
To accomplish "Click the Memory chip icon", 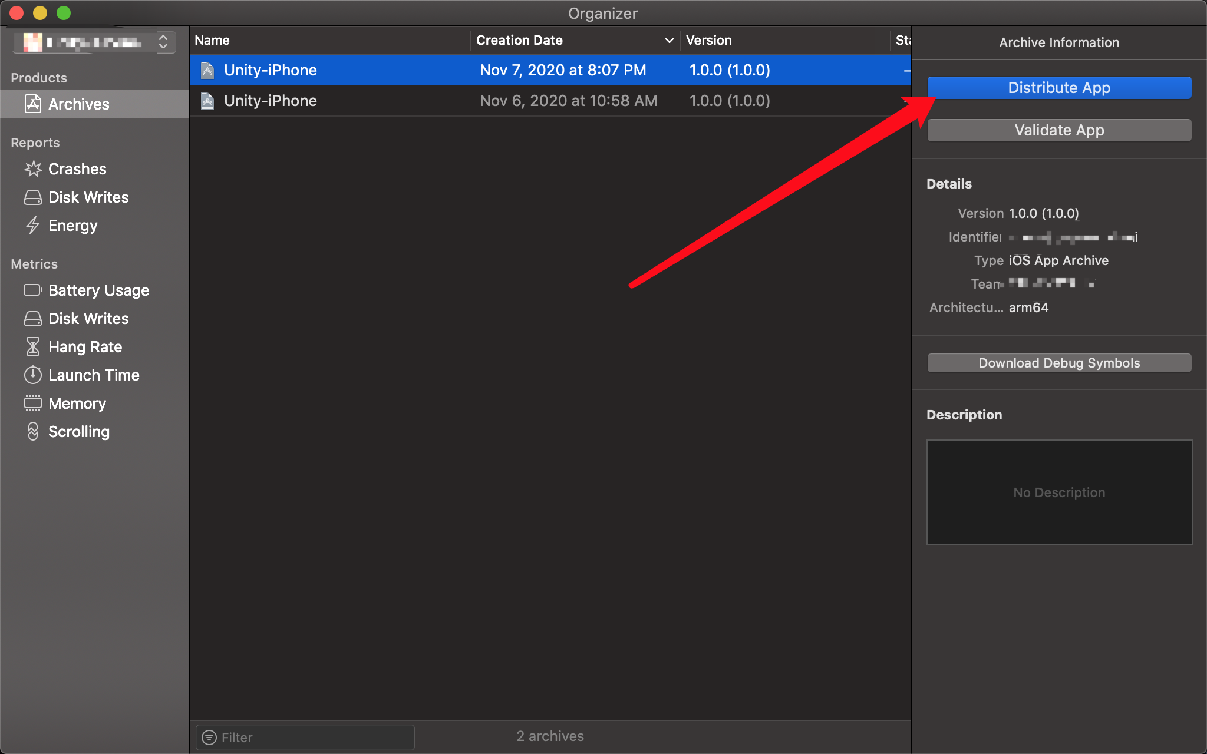I will pyautogui.click(x=33, y=403).
